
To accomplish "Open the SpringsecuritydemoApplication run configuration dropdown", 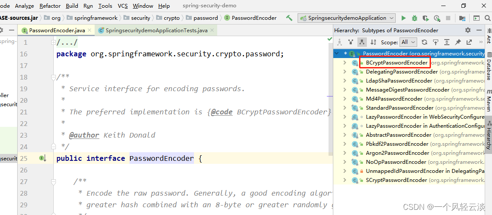I will click(x=347, y=18).
